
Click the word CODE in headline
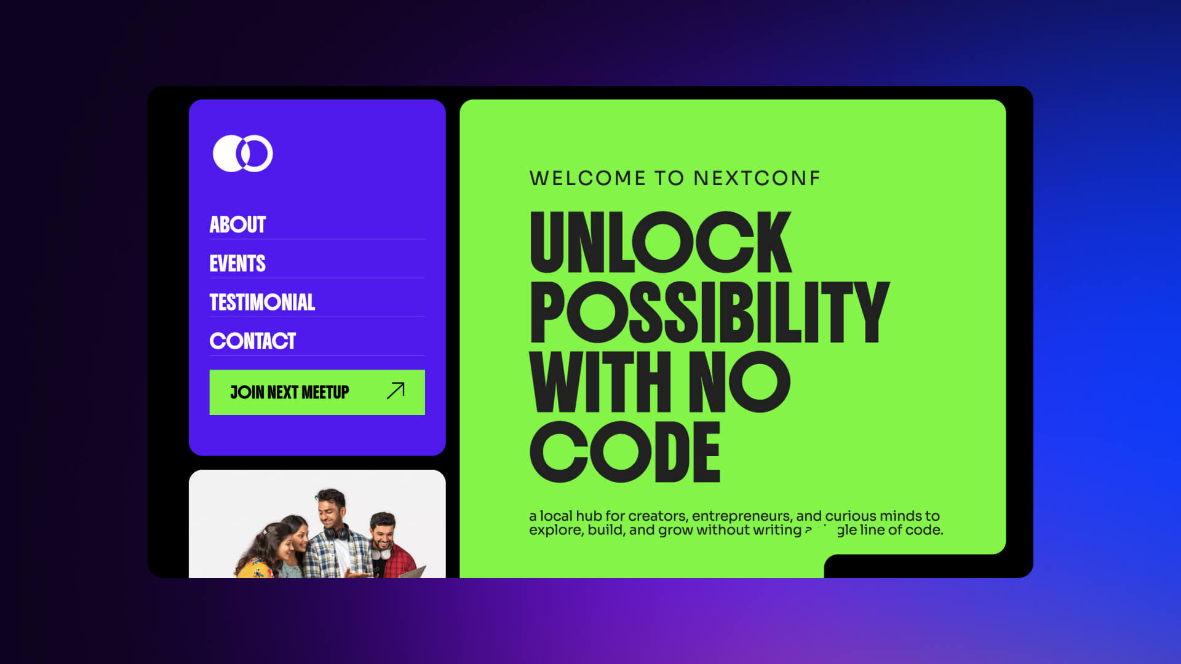[624, 452]
